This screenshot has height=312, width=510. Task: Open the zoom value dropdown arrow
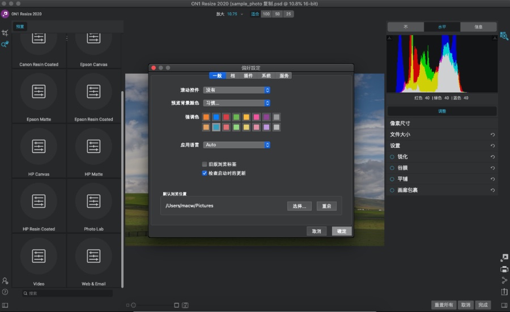241,14
